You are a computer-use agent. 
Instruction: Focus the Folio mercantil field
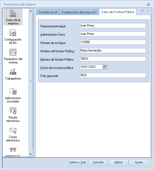[x=113, y=75]
